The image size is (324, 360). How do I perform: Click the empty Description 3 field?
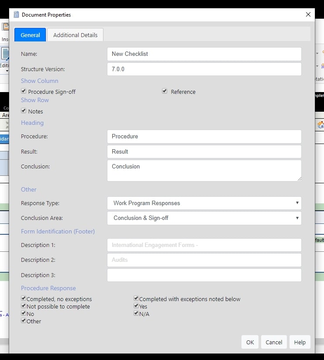point(204,275)
